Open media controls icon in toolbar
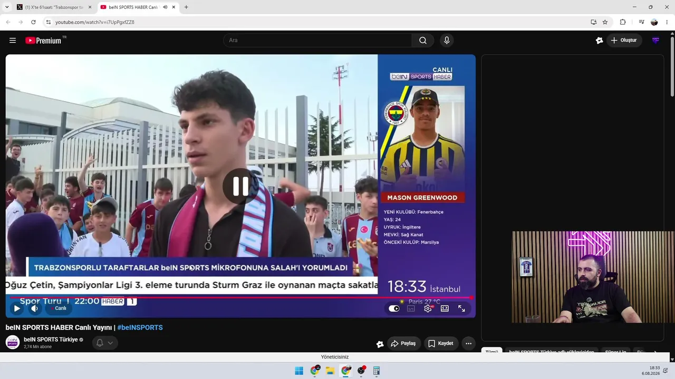This screenshot has width=675, height=379. [x=641, y=22]
